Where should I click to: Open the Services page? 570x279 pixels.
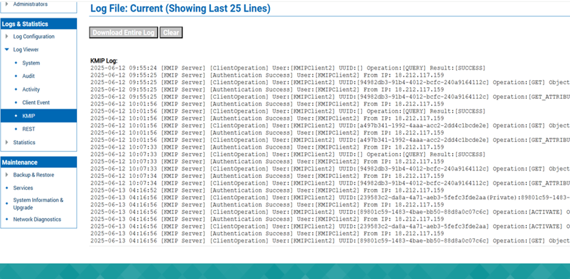pos(23,188)
